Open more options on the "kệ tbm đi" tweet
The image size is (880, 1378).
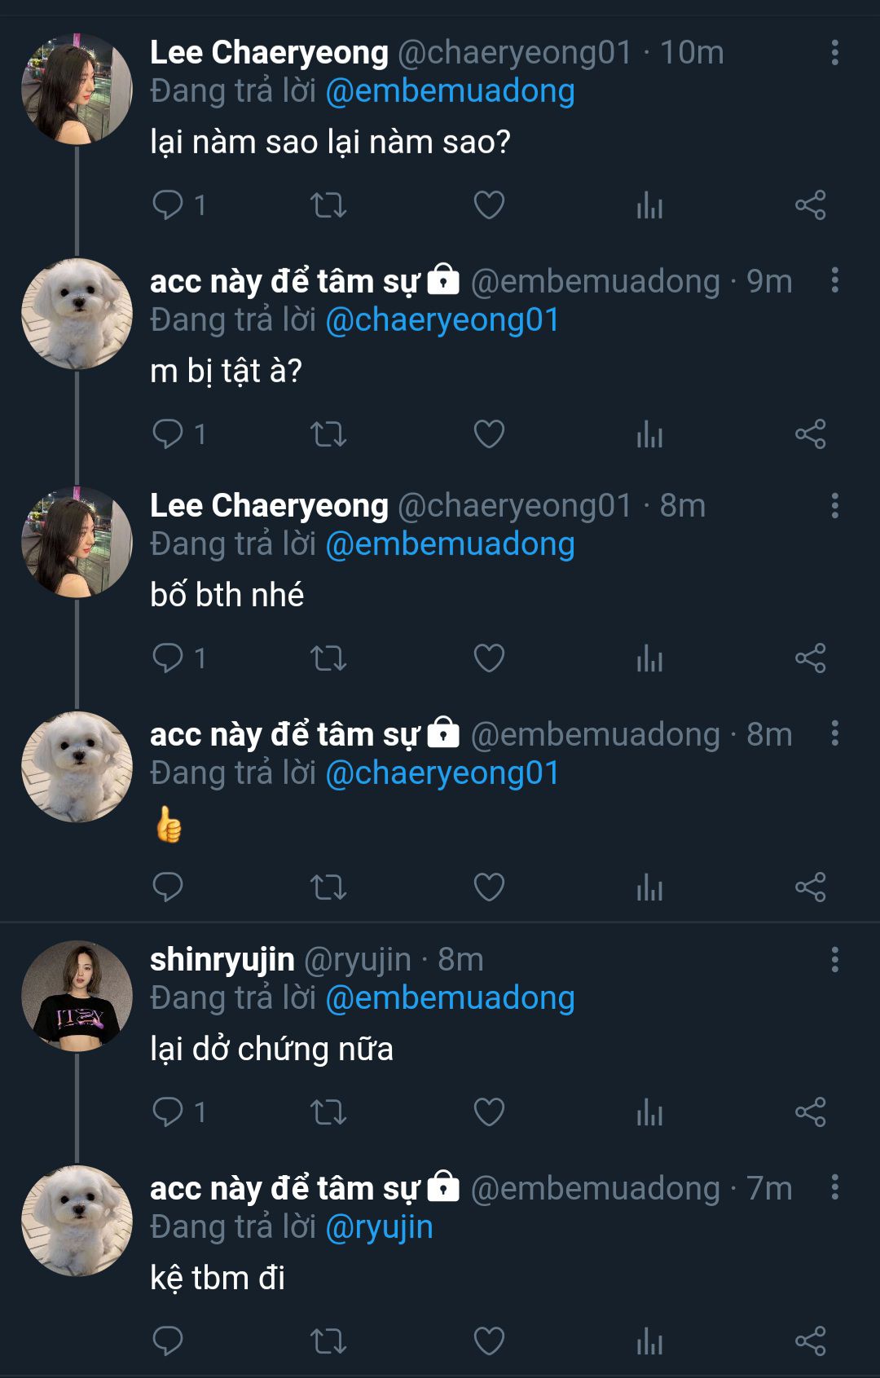point(834,1187)
